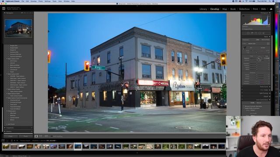
Task: Expand the History panel
Action: (5, 131)
